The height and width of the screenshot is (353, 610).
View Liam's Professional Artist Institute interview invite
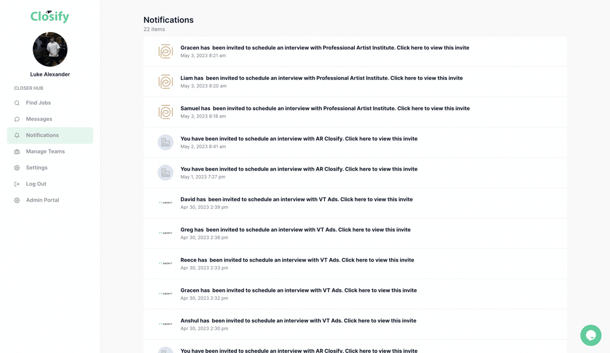(321, 78)
